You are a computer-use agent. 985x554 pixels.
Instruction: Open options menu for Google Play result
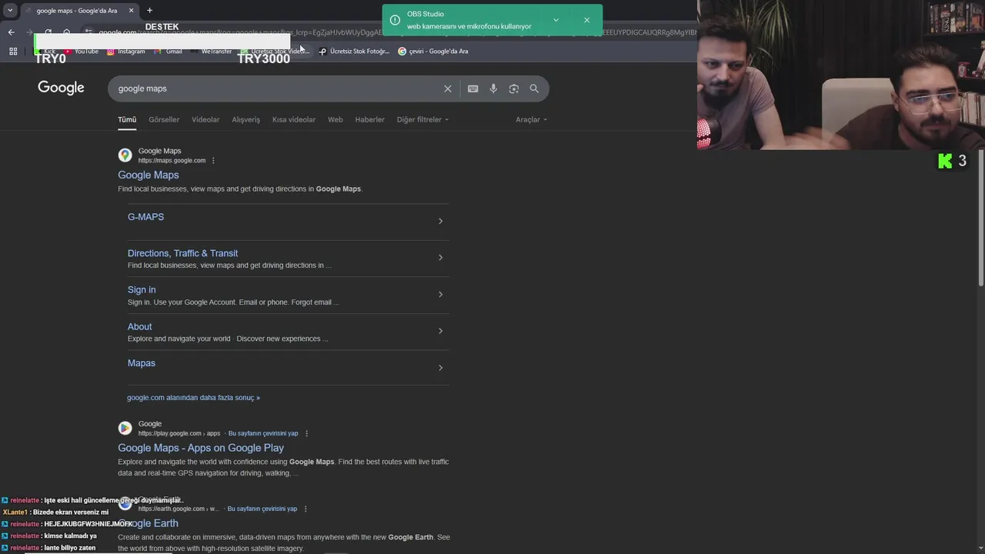click(x=306, y=433)
